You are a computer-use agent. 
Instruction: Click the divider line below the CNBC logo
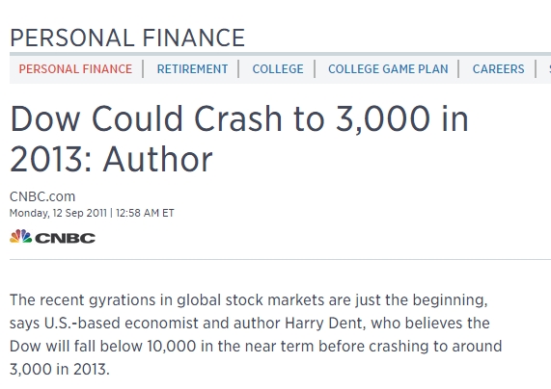[280, 260]
